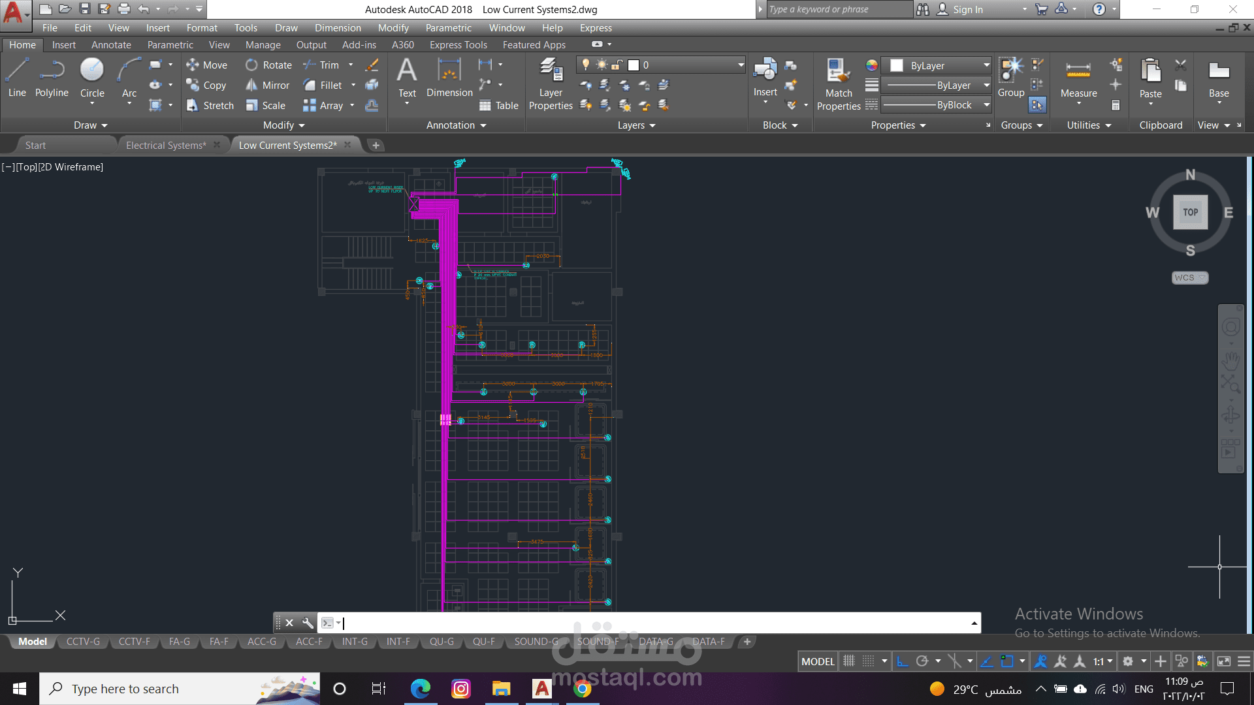Toggle drawing grid display in status bar
Screen dimensions: 1254x705
[848, 661]
